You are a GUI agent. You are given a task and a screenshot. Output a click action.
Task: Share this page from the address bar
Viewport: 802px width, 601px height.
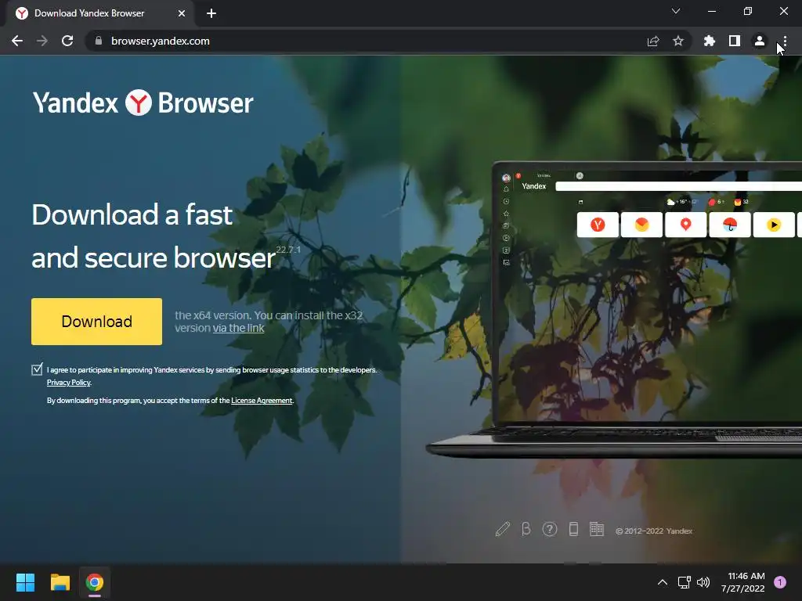pyautogui.click(x=653, y=41)
